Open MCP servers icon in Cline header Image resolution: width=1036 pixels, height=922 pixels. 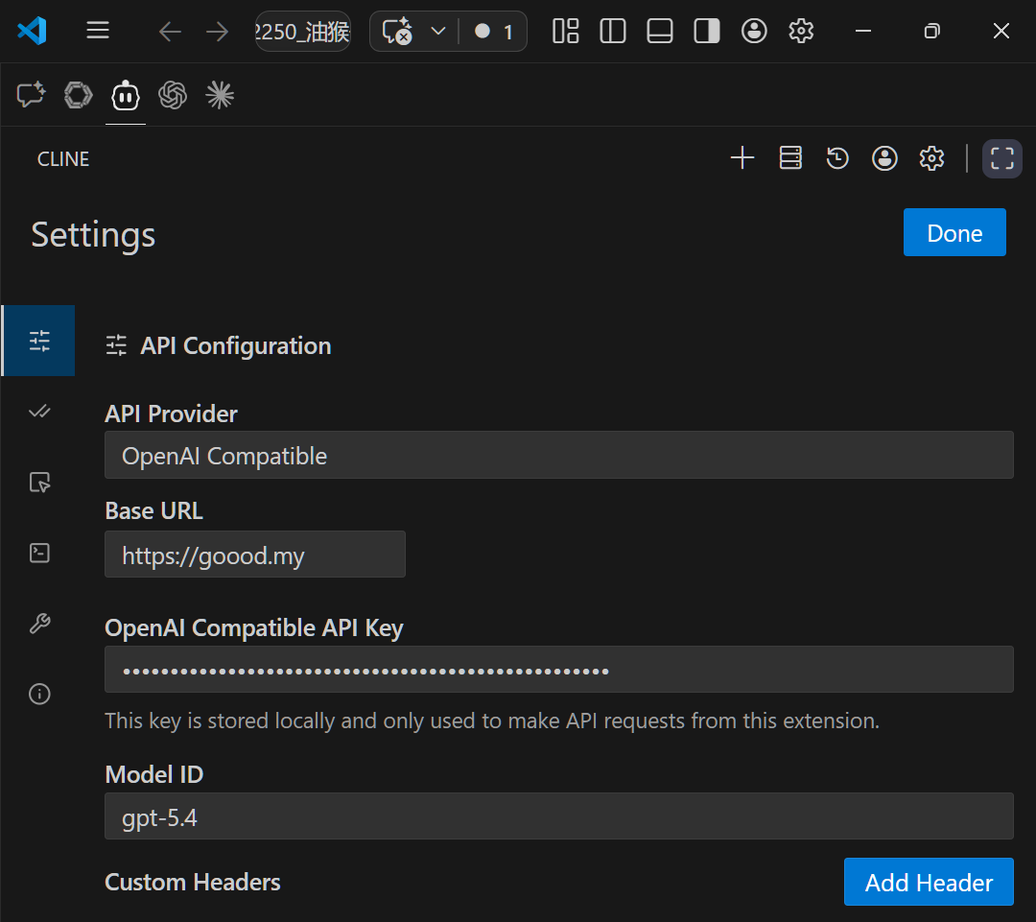pyautogui.click(x=790, y=158)
